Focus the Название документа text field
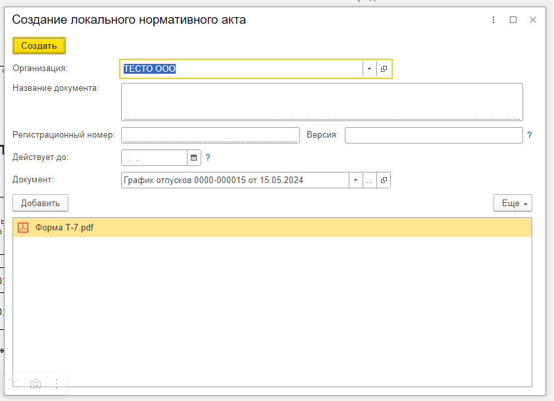The width and height of the screenshot is (554, 401). [322, 102]
